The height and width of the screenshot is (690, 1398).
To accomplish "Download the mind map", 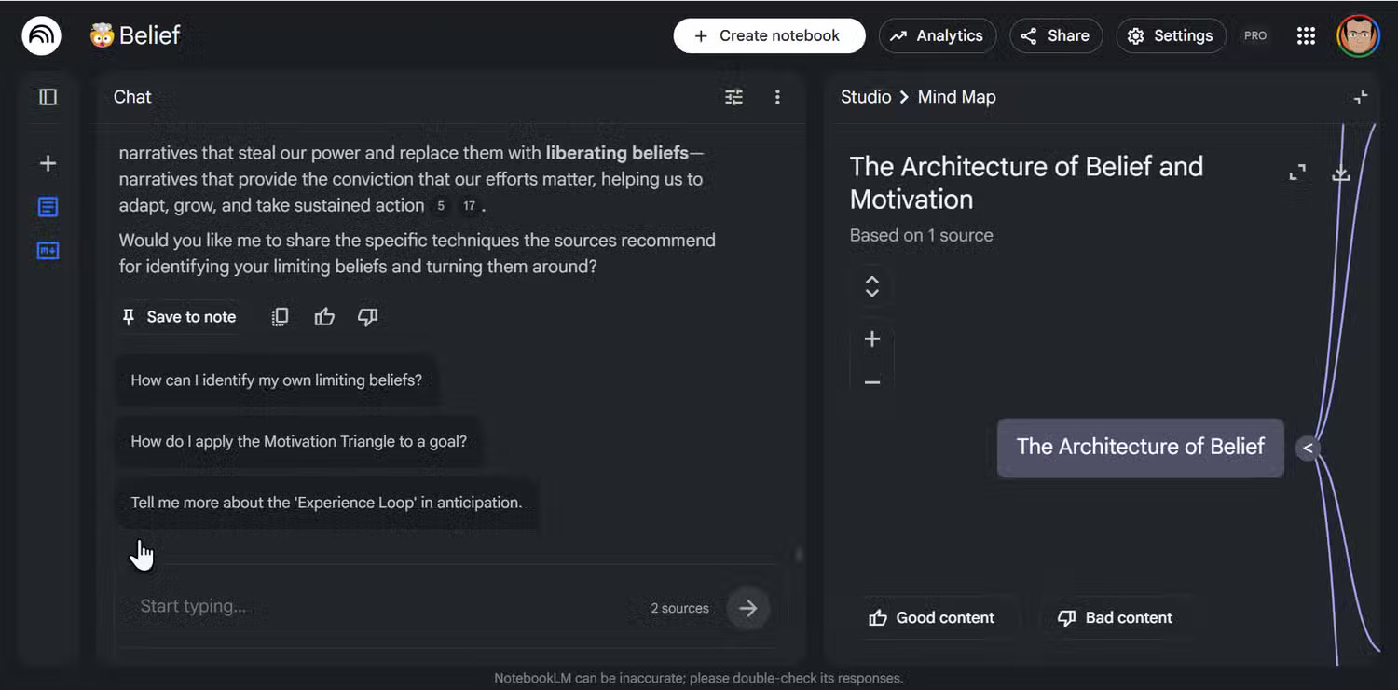I will click(x=1341, y=172).
